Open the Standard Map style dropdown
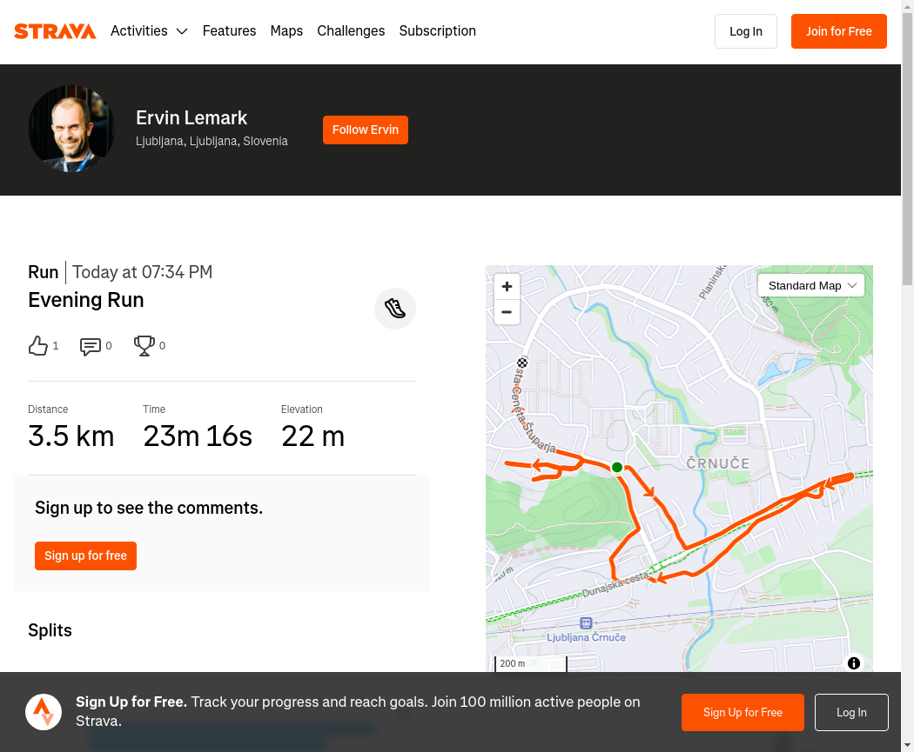 [810, 285]
